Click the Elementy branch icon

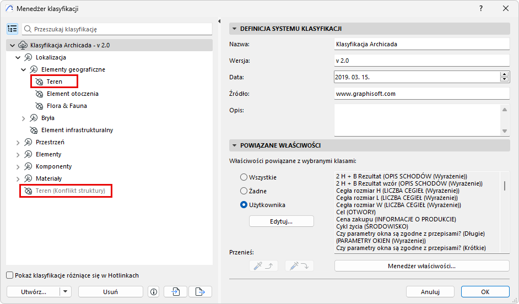point(28,155)
